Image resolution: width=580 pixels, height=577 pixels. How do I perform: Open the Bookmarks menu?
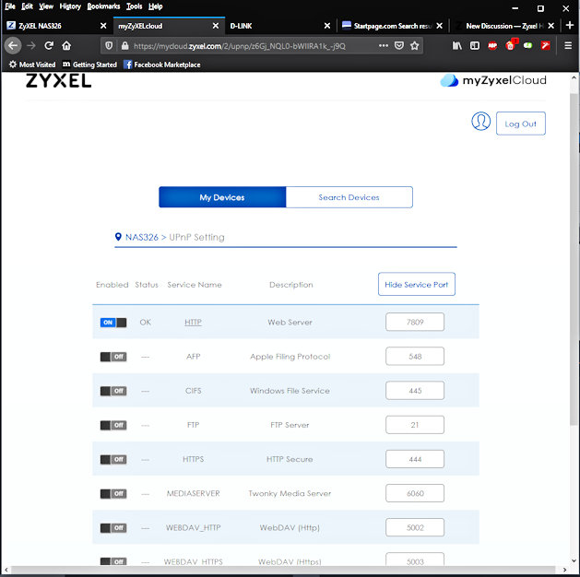coord(103,6)
